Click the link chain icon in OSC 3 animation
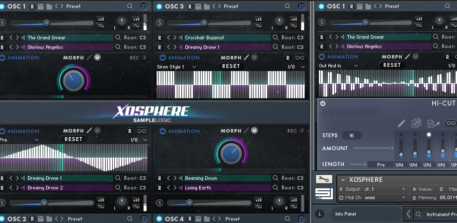Screen dimensions: 457x223 point(299,58)
